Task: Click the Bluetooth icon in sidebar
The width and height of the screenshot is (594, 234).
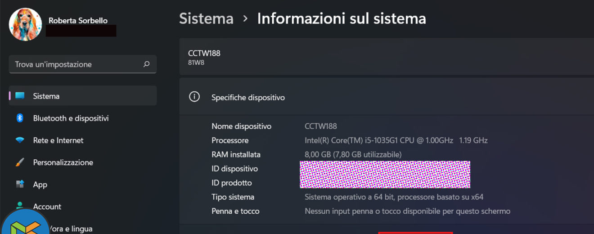Action: point(20,118)
